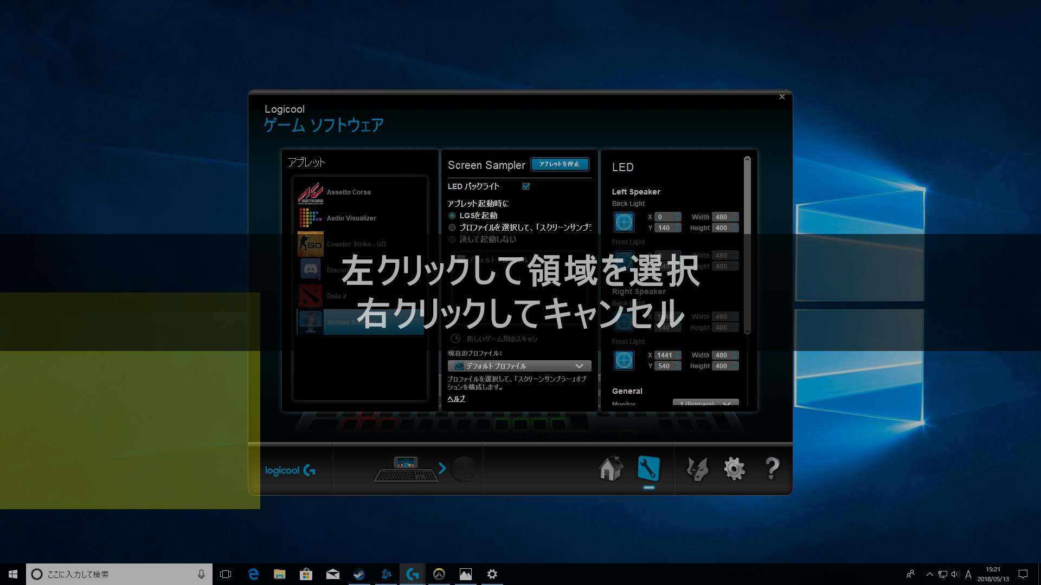
Task: Click the LED panel scroll-up arrow
Action: coord(747,160)
